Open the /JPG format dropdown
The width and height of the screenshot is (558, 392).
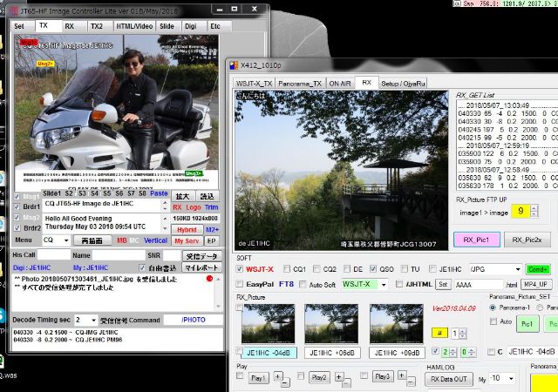[x=518, y=269]
